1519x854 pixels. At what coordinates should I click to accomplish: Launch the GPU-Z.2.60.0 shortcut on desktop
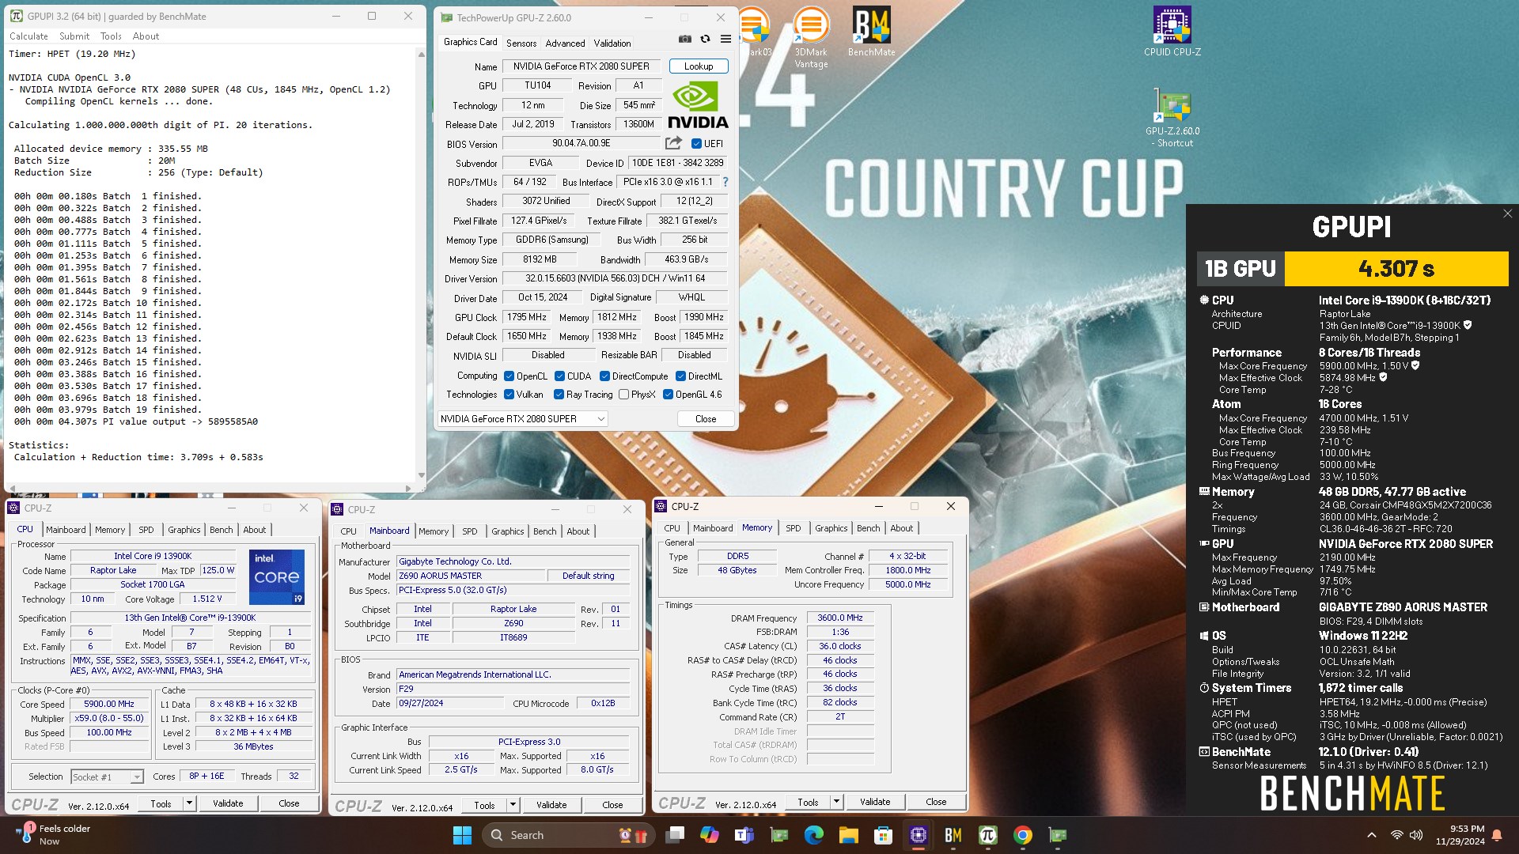(1172, 119)
